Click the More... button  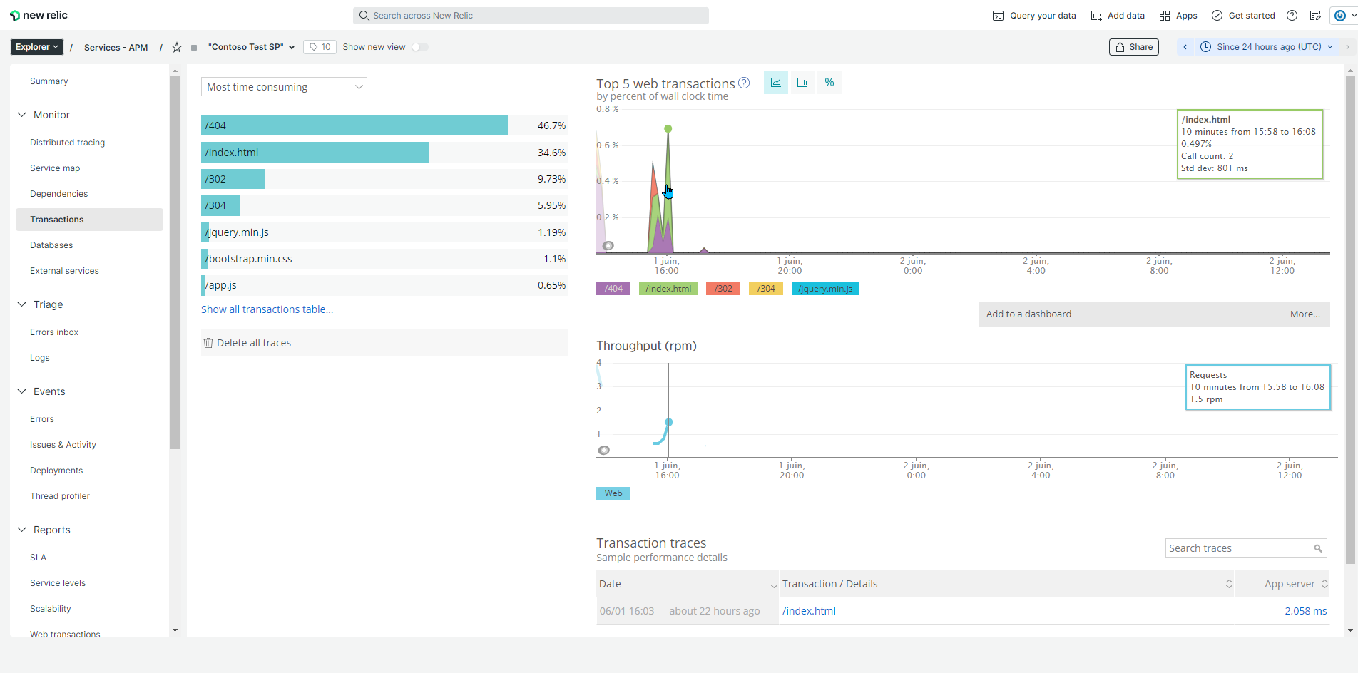coord(1305,314)
